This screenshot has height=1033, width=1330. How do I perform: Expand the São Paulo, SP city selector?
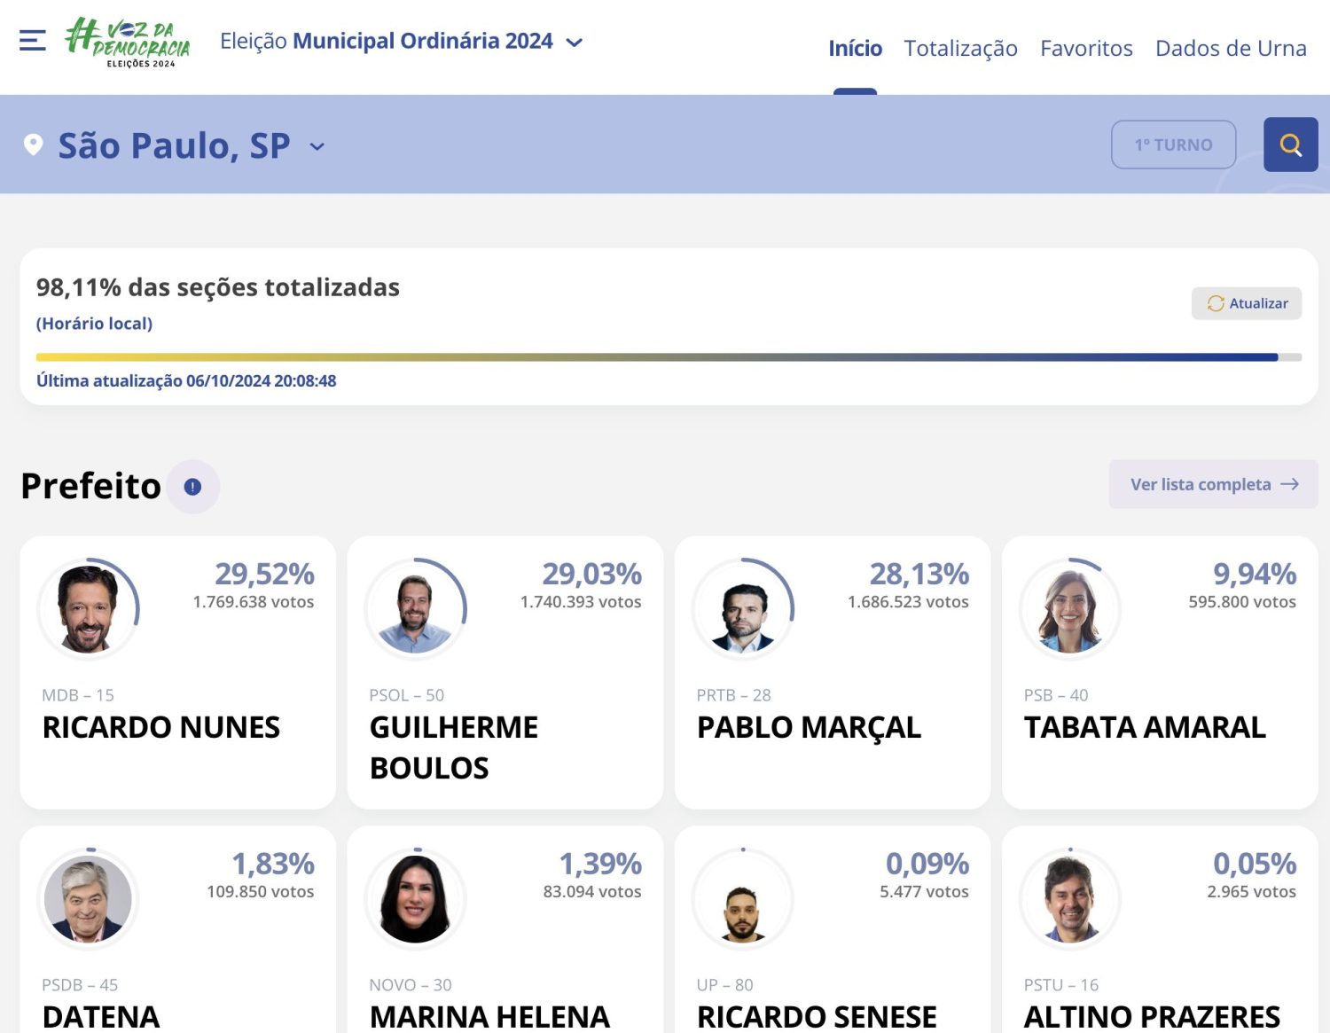click(x=317, y=146)
